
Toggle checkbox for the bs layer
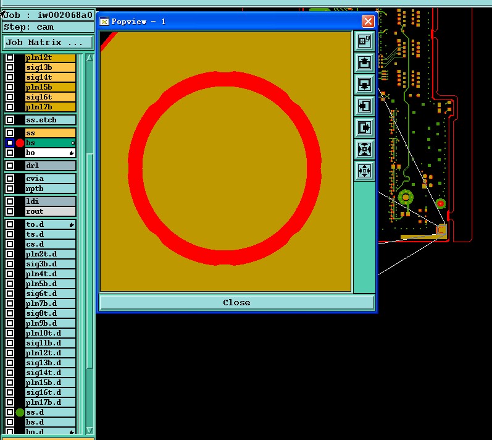10,143
